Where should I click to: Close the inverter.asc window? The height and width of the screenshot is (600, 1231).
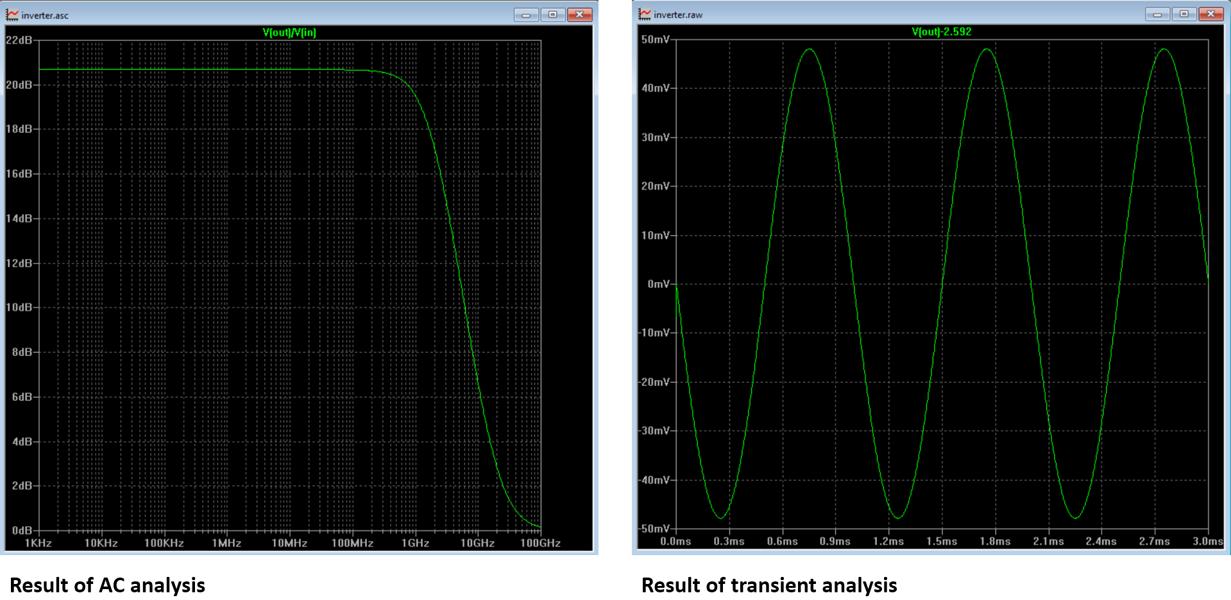579,15
